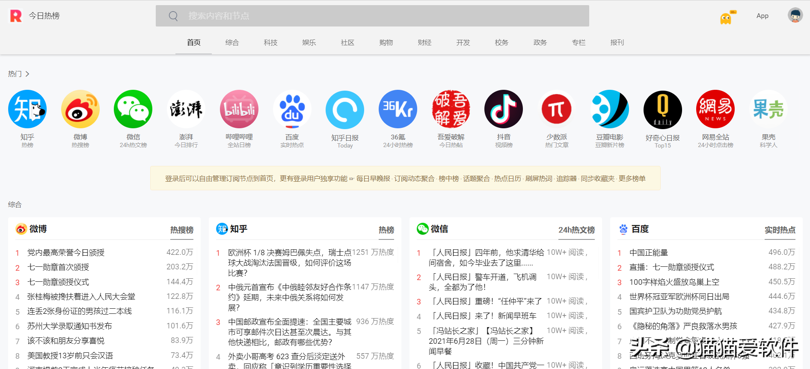Click the Weibo icon in 微博 card header
810x369 pixels.
coord(21,229)
